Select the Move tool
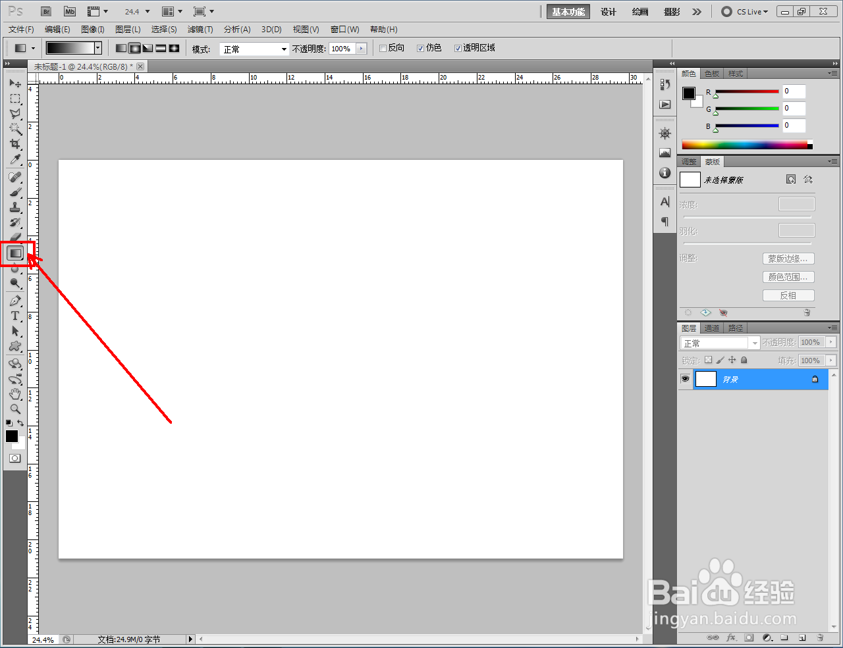 pyautogui.click(x=15, y=84)
